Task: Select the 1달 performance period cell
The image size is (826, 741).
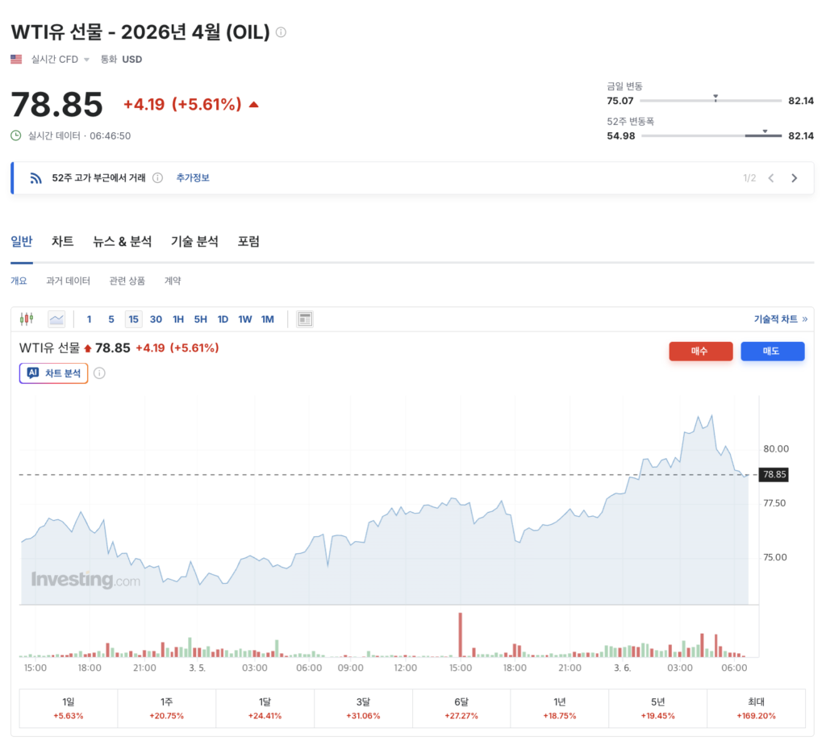Action: click(x=265, y=709)
